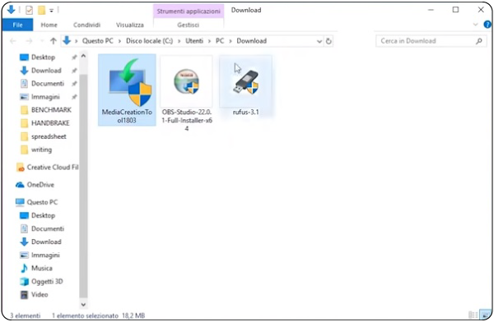This screenshot has height=322, width=494.
Task: Expand the ribbon with the chevron
Action: tap(475, 25)
